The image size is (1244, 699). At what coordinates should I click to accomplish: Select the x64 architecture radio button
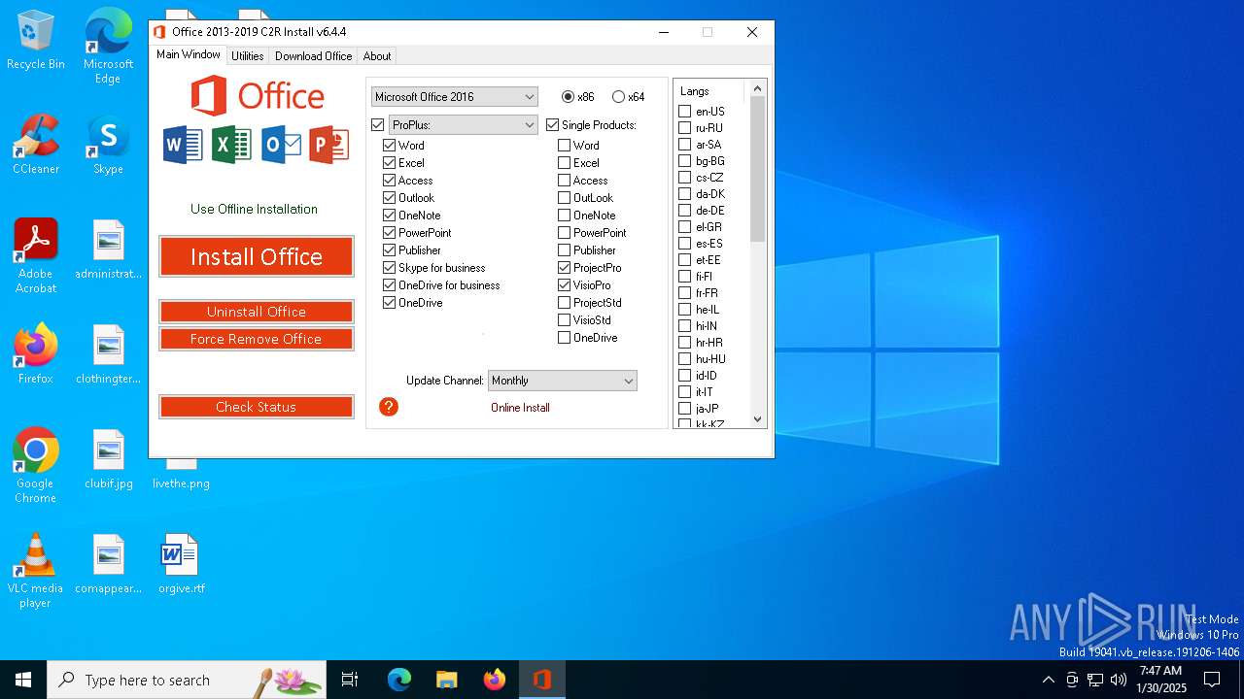[618, 96]
